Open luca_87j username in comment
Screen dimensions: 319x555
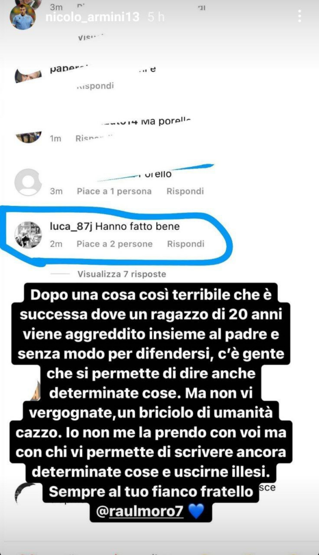click(x=71, y=227)
